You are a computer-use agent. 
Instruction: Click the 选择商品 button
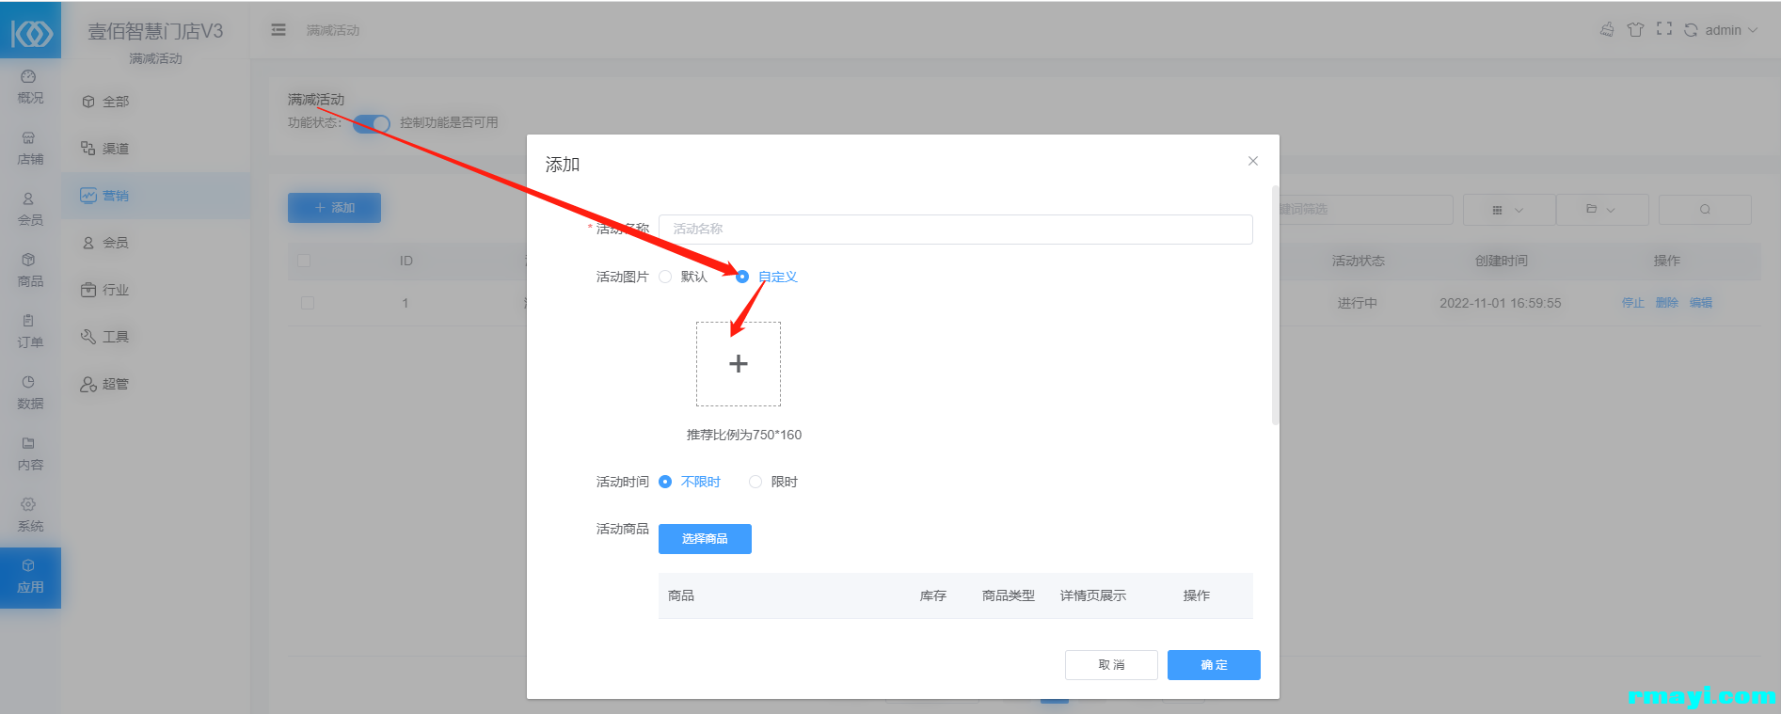705,539
